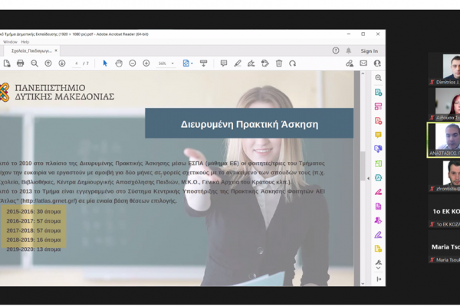Click the Sign In button
This screenshot has width=460, height=306.
point(369,51)
